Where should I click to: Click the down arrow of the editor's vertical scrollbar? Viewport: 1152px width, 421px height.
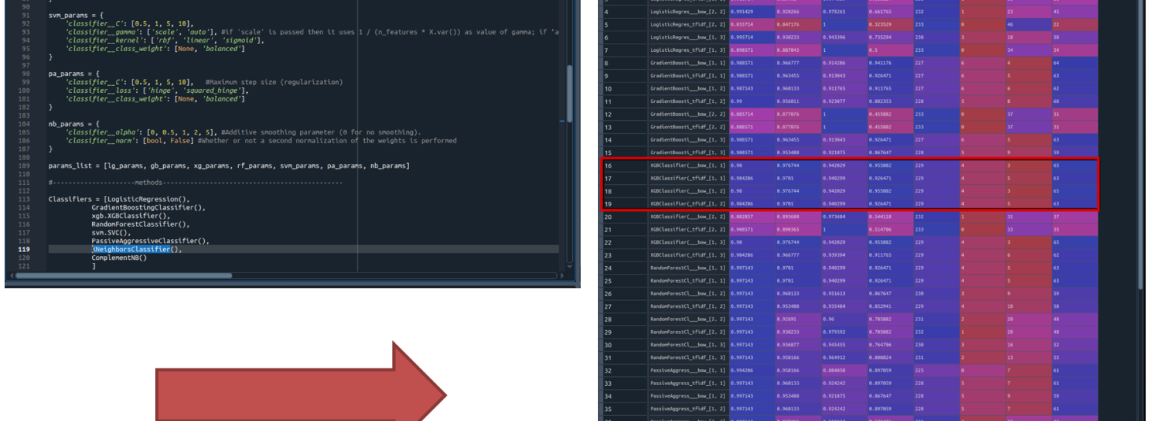[570, 266]
